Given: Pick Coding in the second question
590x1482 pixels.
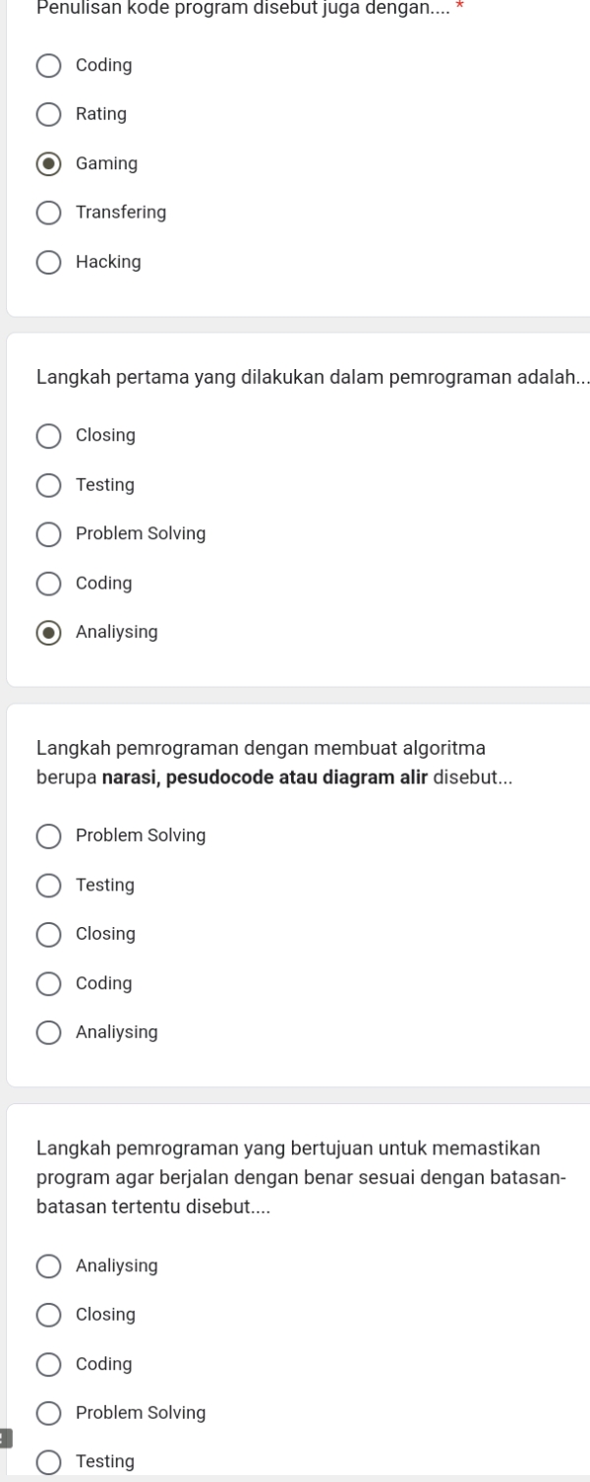Looking at the screenshot, I should pyautogui.click(x=48, y=583).
